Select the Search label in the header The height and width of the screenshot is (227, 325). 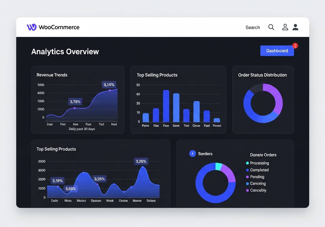tap(253, 27)
